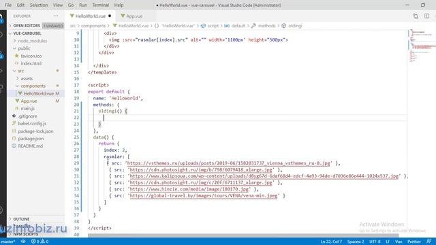
Task: Open the Terminal menu
Action: [100, 5]
